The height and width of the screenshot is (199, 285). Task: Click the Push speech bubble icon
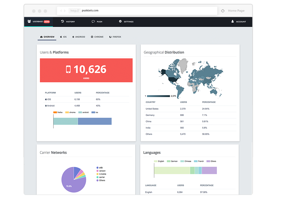tap(93, 22)
